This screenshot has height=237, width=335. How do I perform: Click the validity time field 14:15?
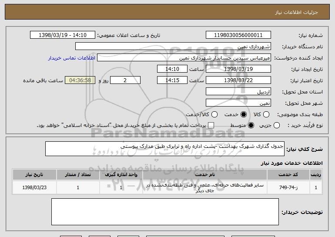(172, 80)
